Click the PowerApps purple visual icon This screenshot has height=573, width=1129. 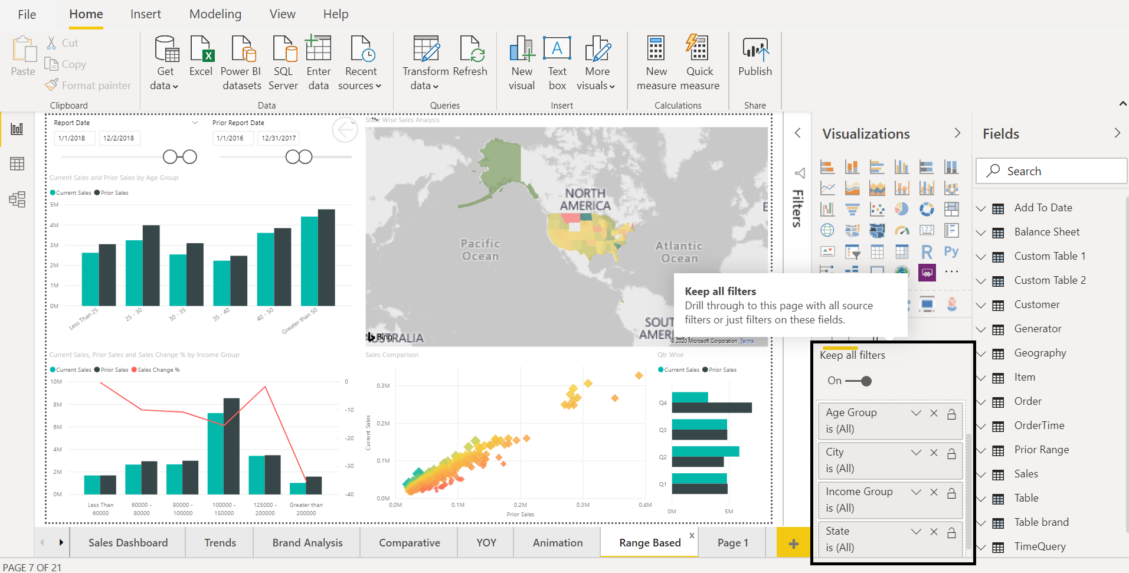[927, 273]
